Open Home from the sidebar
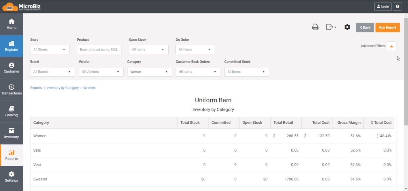The image size is (408, 191). click(11, 24)
